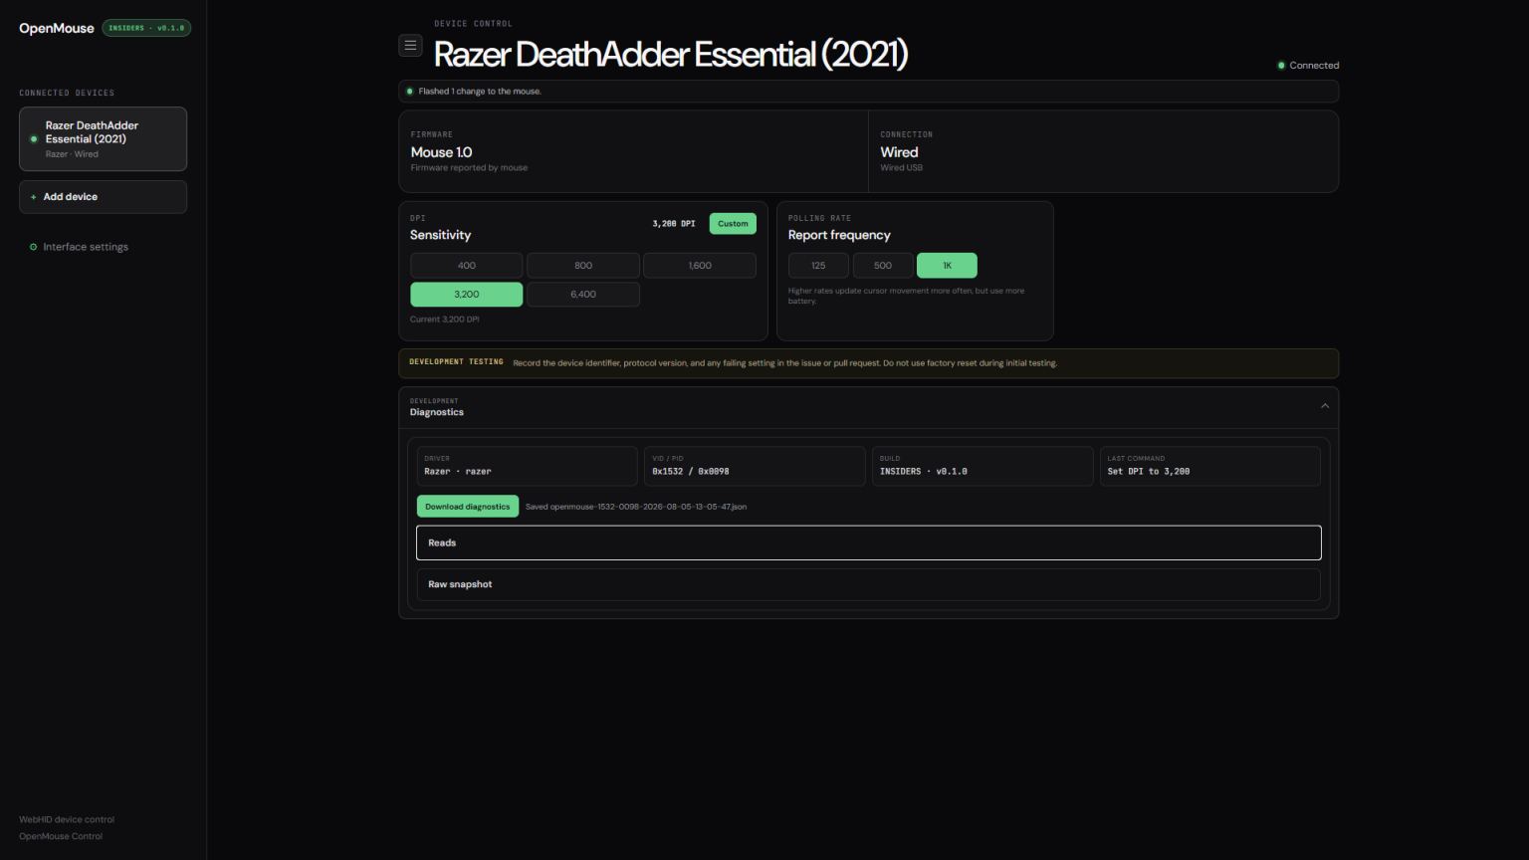Click the plus icon in Add device
Image resolution: width=1529 pixels, height=860 pixels.
tap(33, 197)
